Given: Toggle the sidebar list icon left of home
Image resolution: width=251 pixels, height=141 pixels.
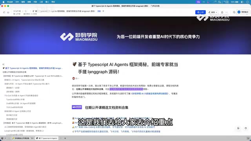Looking at the screenshot, I should (x=4, y=12).
